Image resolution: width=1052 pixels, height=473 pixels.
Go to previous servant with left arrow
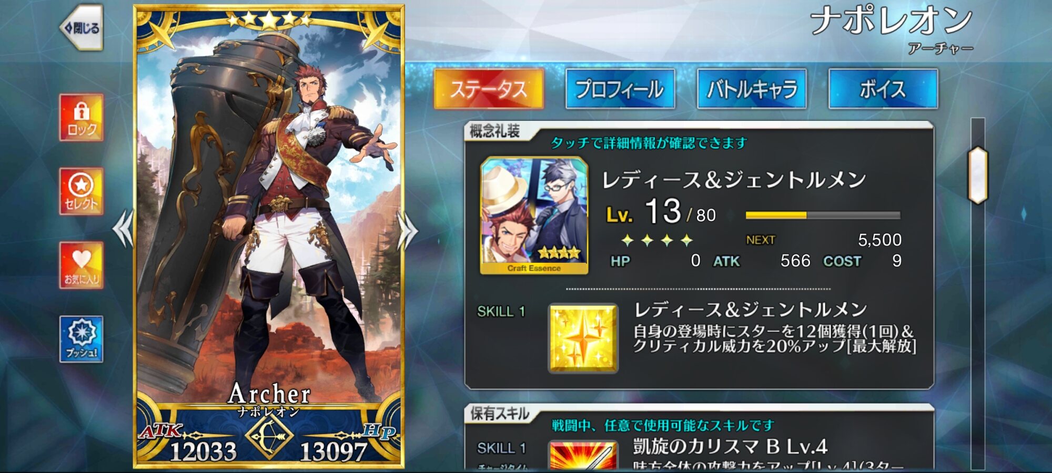click(x=124, y=229)
